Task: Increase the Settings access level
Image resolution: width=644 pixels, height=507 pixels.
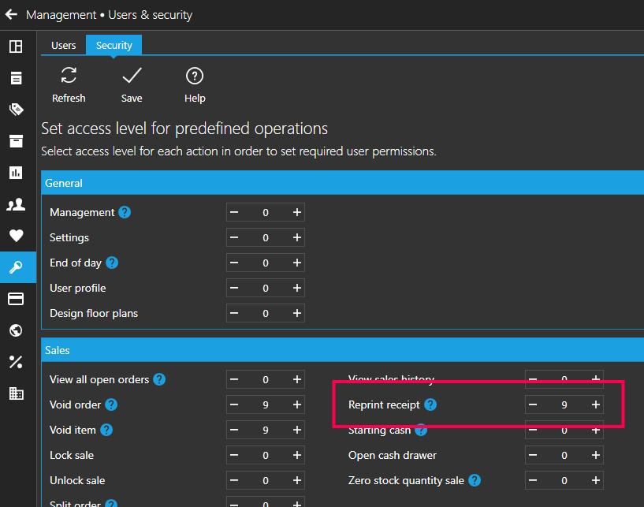Action: [x=297, y=237]
